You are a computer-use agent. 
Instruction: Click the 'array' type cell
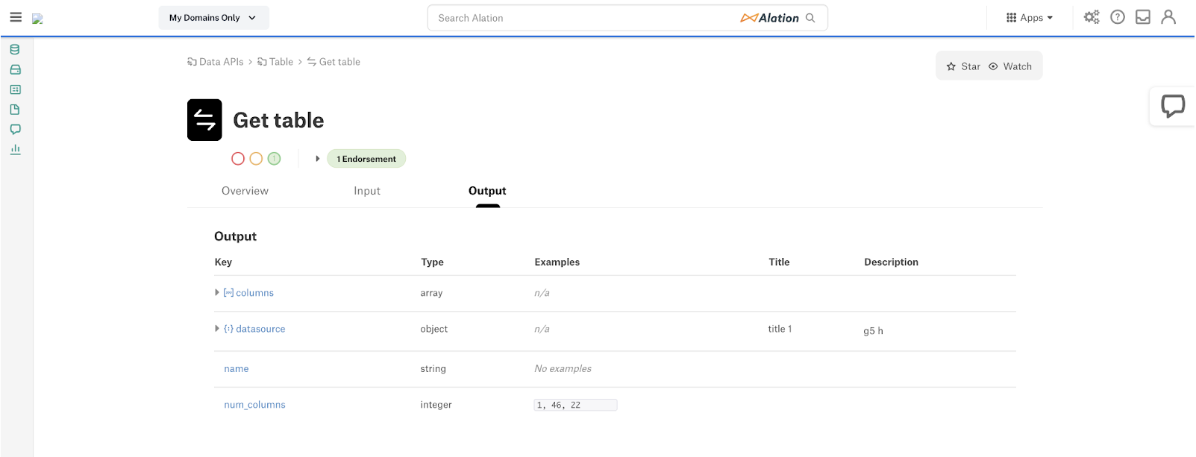[431, 293]
